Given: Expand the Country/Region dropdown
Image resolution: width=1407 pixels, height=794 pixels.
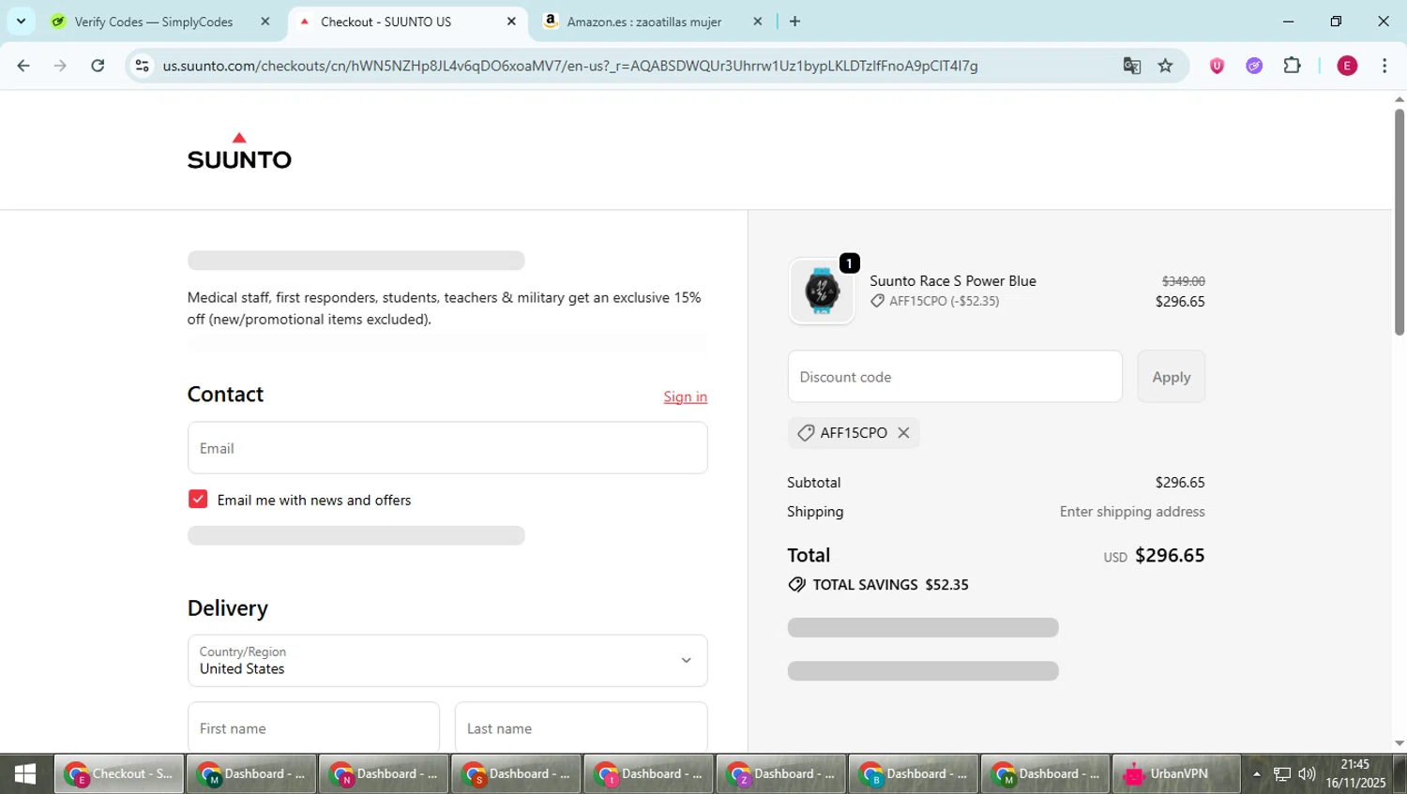Looking at the screenshot, I should click(447, 661).
